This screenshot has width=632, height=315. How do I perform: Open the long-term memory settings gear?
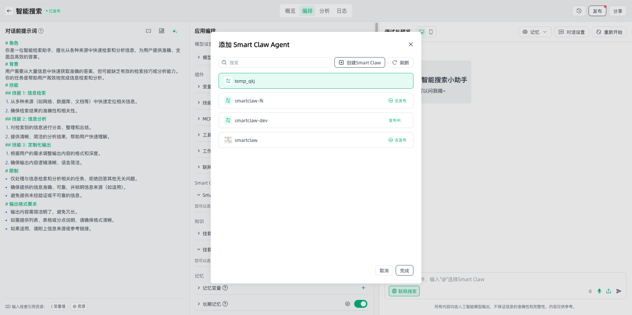tap(348, 304)
